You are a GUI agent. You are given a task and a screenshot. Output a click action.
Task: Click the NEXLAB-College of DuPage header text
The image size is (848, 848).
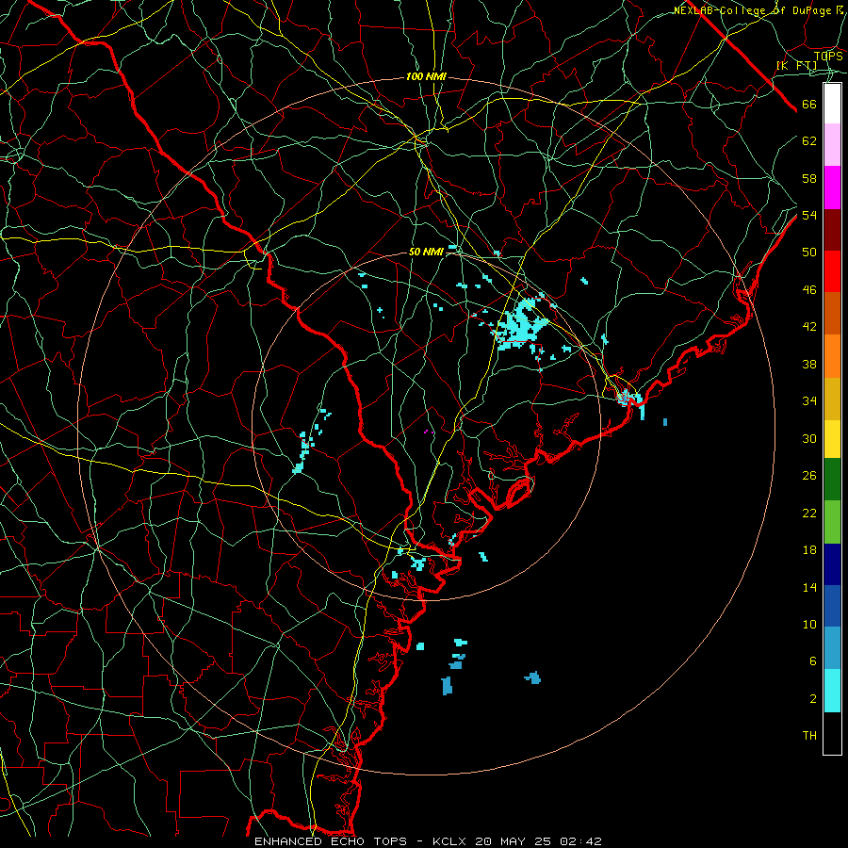(752, 10)
